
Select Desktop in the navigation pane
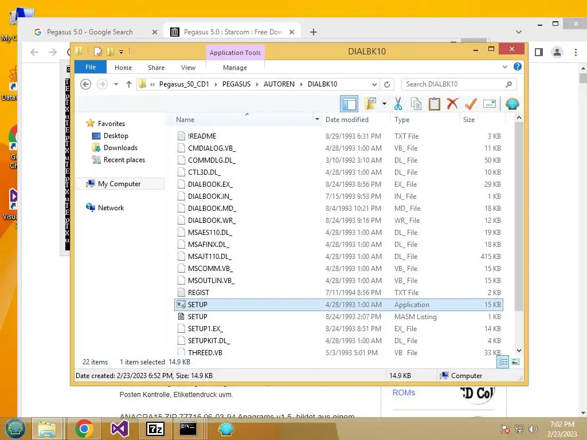coord(116,135)
